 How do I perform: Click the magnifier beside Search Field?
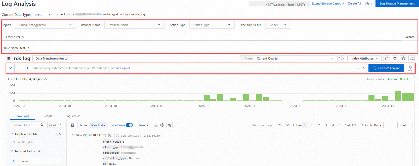pos(42,125)
